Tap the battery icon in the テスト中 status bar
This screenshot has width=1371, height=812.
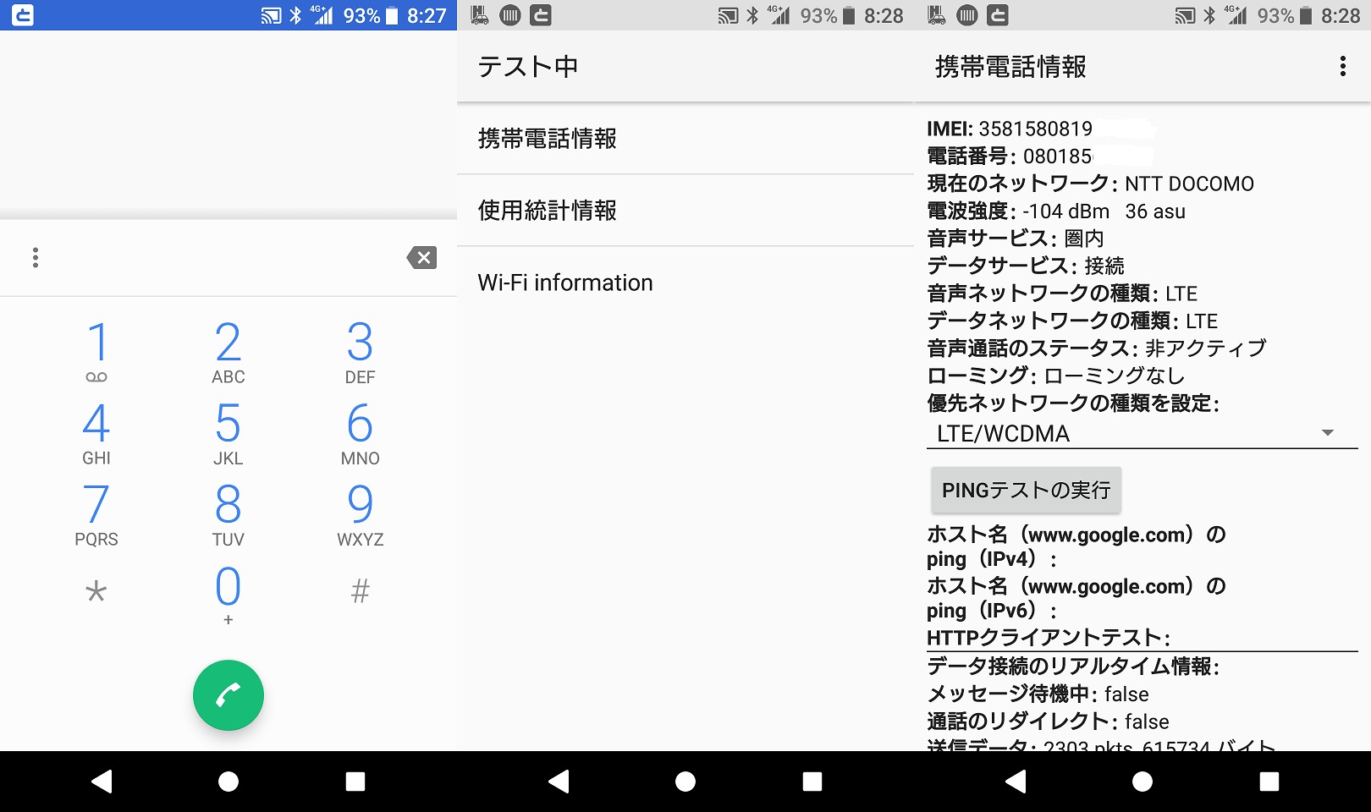(849, 15)
